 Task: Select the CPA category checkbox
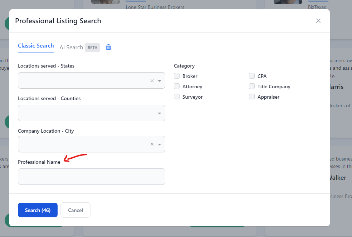click(252, 76)
